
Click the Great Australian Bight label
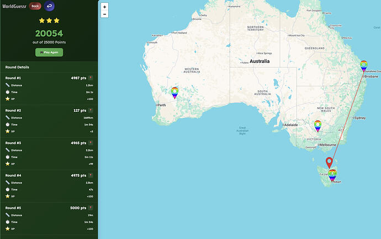tap(242, 131)
